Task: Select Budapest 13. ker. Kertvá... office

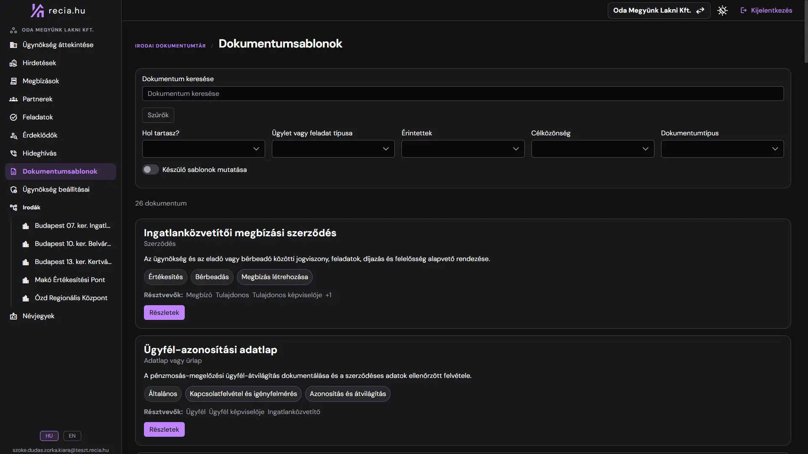Action: 67,262
